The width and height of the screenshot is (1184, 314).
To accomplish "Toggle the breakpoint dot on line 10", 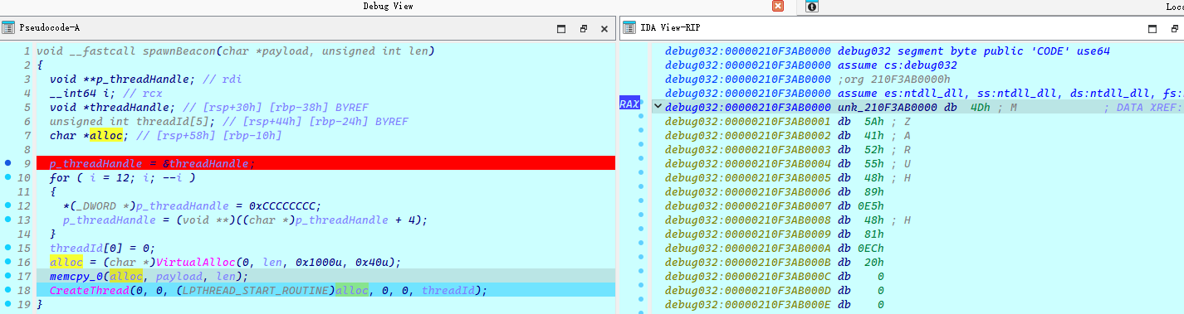I will click(x=7, y=177).
